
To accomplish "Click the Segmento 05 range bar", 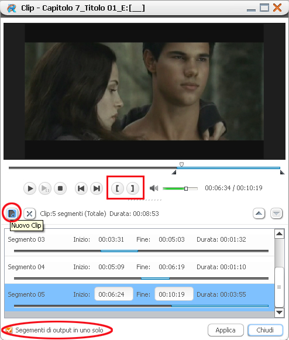I will 141,306.
